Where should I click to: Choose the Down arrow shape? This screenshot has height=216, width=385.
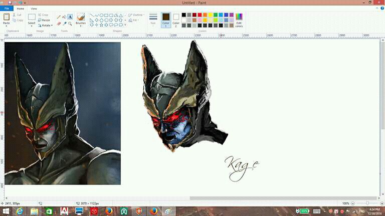[92, 24]
